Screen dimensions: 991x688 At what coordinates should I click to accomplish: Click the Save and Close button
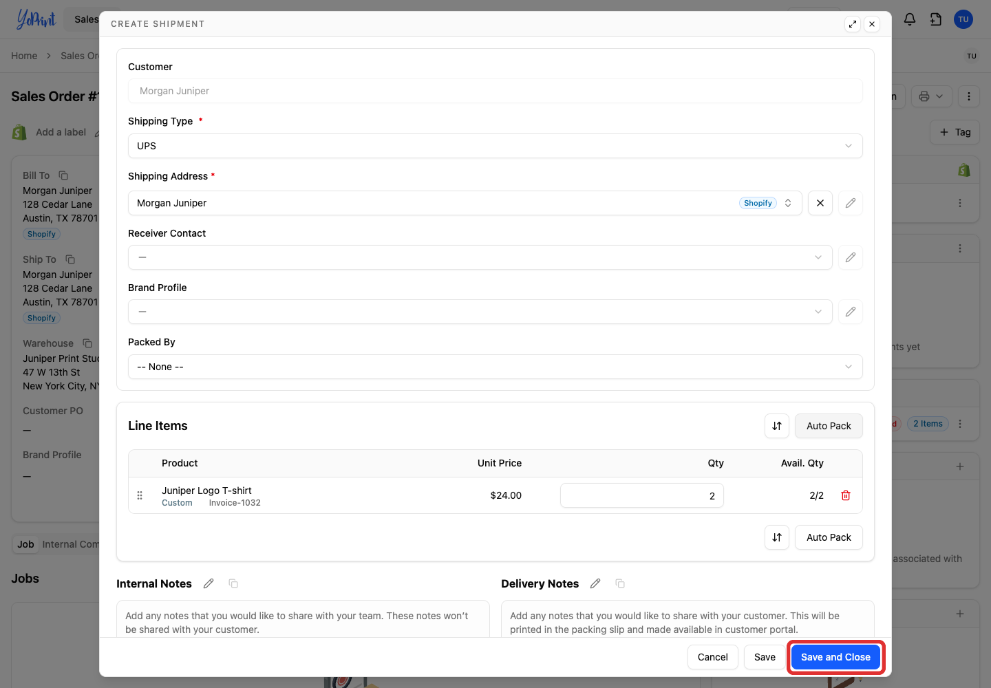835,657
